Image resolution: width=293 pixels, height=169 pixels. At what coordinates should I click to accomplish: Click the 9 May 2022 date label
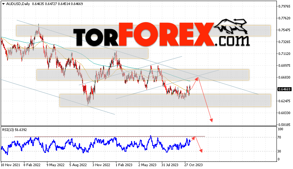coord(56,165)
